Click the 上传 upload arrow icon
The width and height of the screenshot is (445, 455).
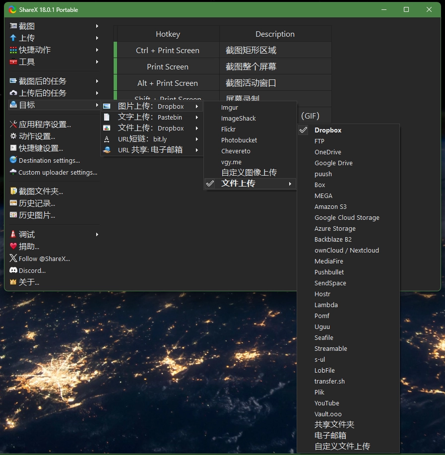(x=13, y=38)
